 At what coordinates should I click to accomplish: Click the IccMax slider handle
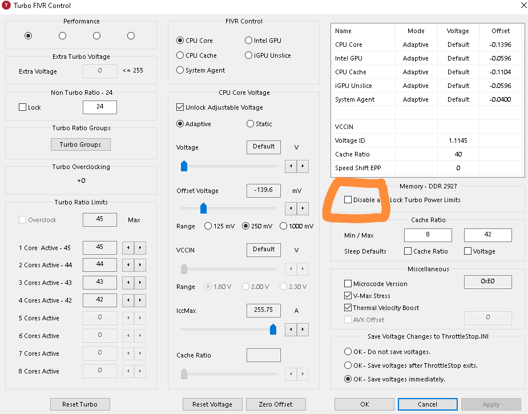click(x=273, y=329)
